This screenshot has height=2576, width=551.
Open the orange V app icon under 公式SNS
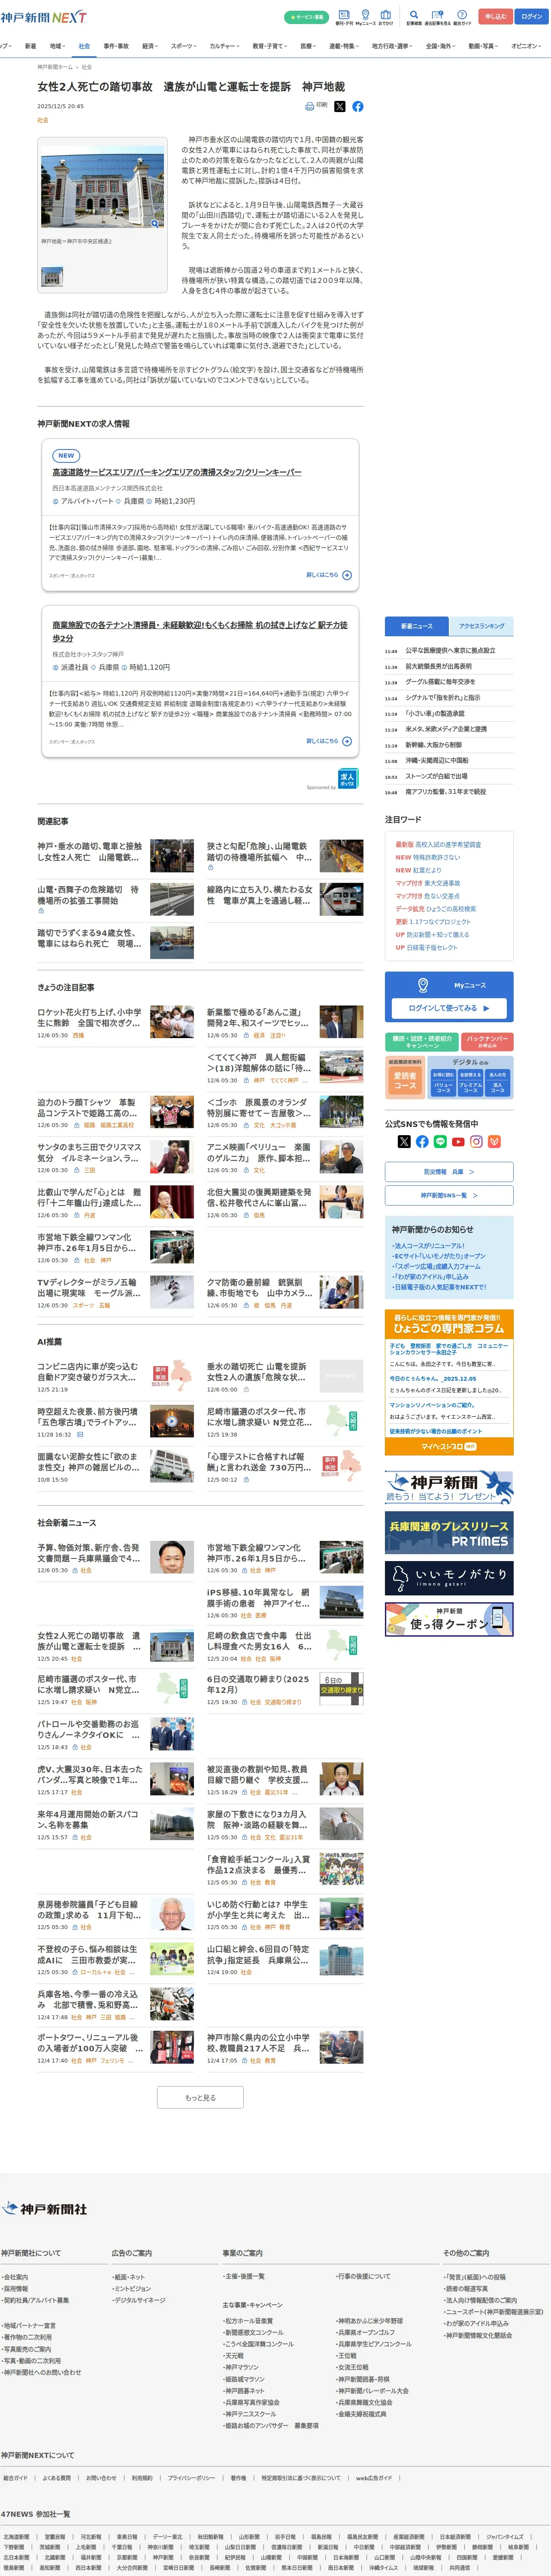[x=494, y=1141]
